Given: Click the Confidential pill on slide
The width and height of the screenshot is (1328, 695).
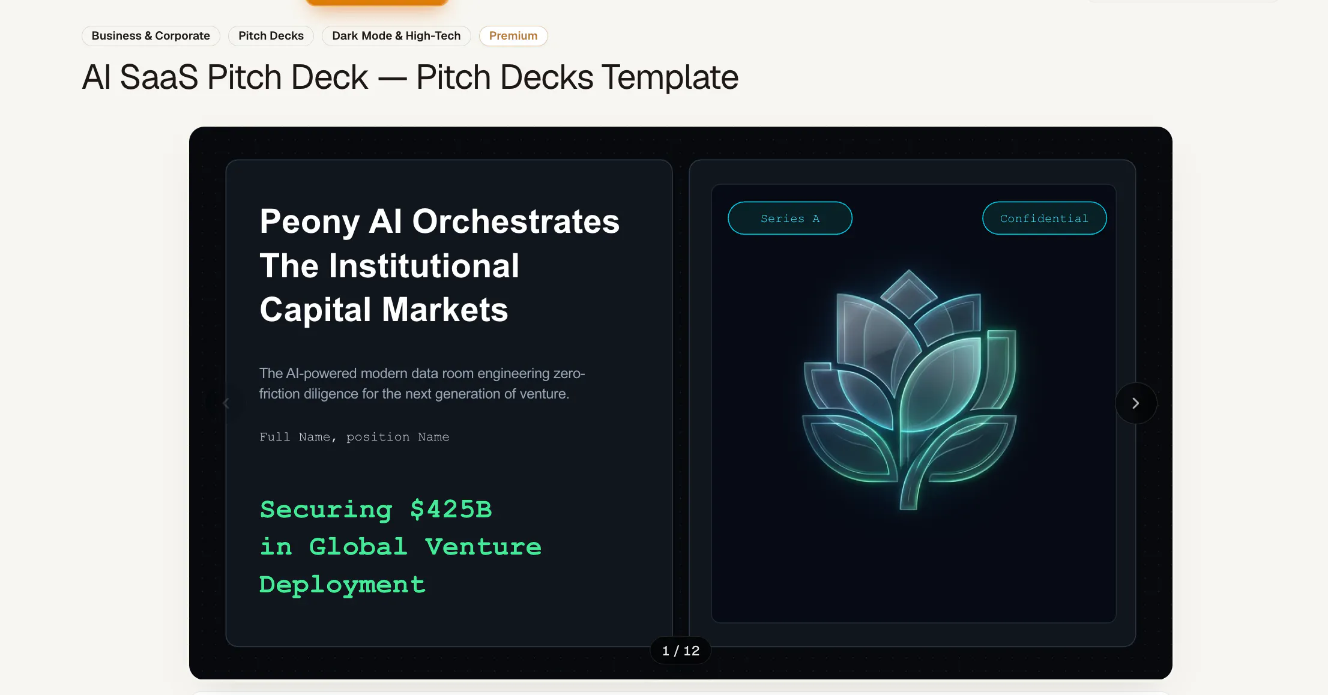Looking at the screenshot, I should (x=1044, y=218).
